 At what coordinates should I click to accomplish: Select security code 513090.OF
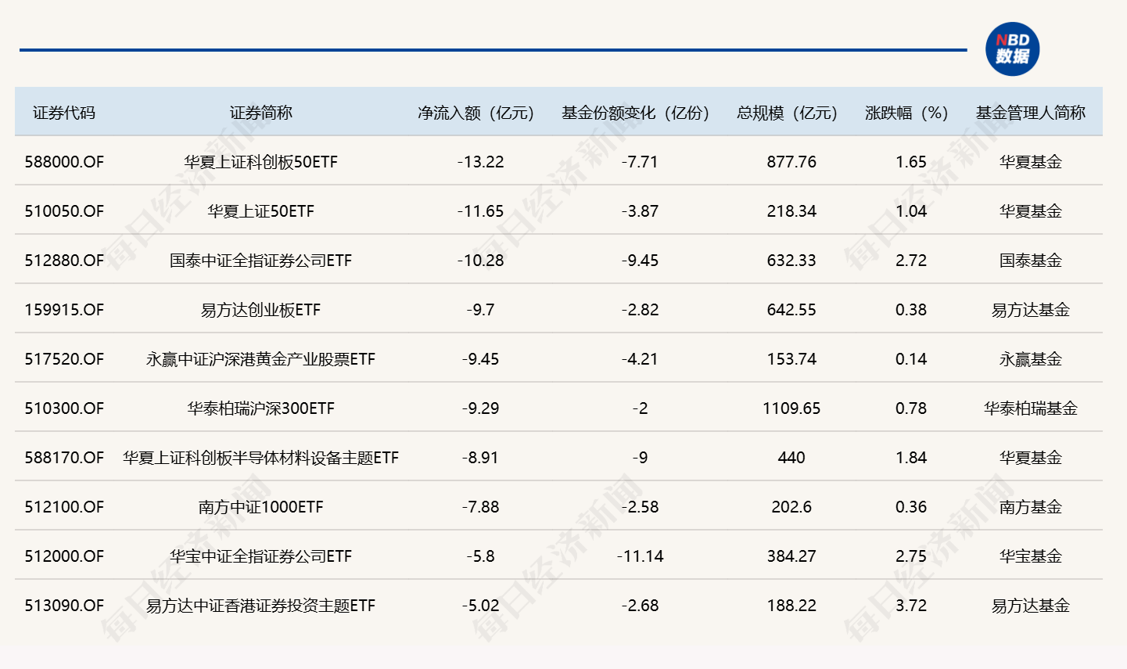(64, 606)
